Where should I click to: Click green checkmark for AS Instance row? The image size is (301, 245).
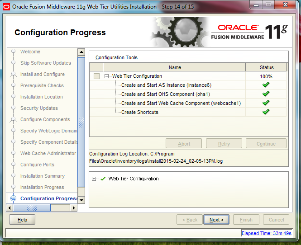[x=266, y=85]
